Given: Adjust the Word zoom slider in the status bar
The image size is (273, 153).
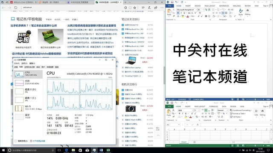Looking at the screenshot, I should (x=255, y=99).
